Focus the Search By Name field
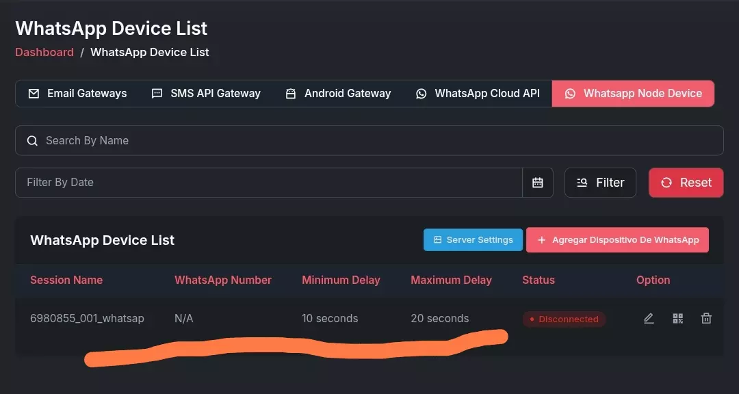 point(369,140)
